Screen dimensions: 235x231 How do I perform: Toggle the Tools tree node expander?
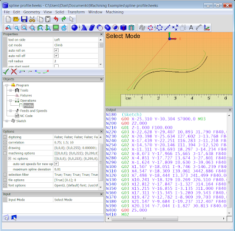coord(11,91)
